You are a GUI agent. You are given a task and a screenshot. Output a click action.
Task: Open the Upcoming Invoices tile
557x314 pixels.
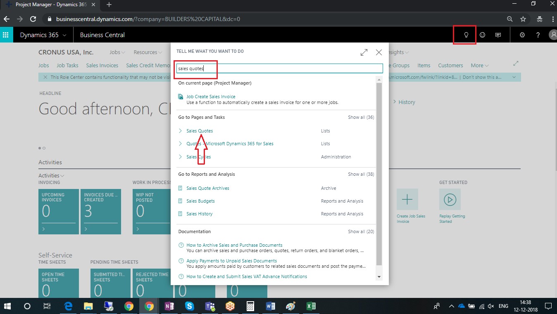(59, 212)
